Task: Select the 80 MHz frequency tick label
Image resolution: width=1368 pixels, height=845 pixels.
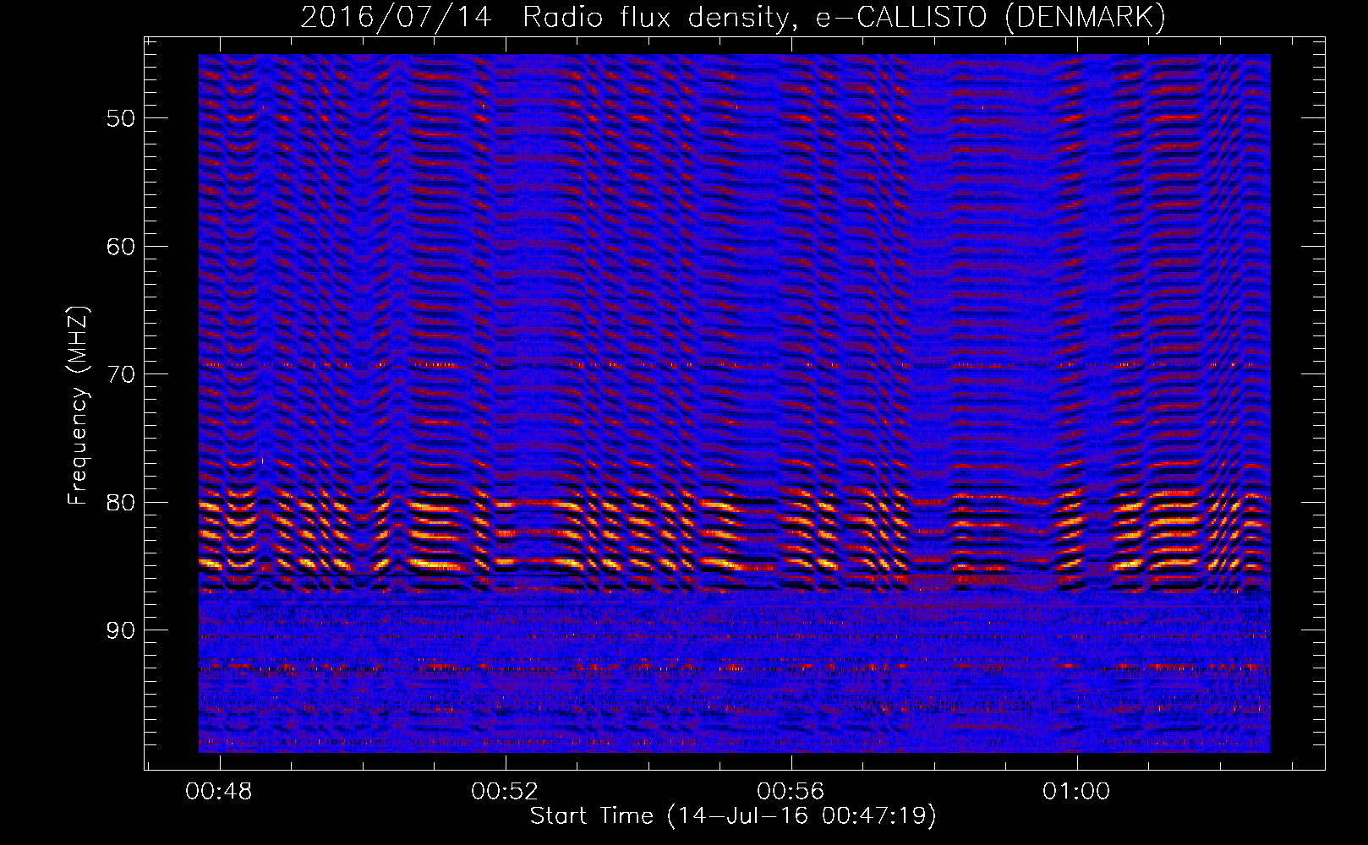Action: click(121, 503)
